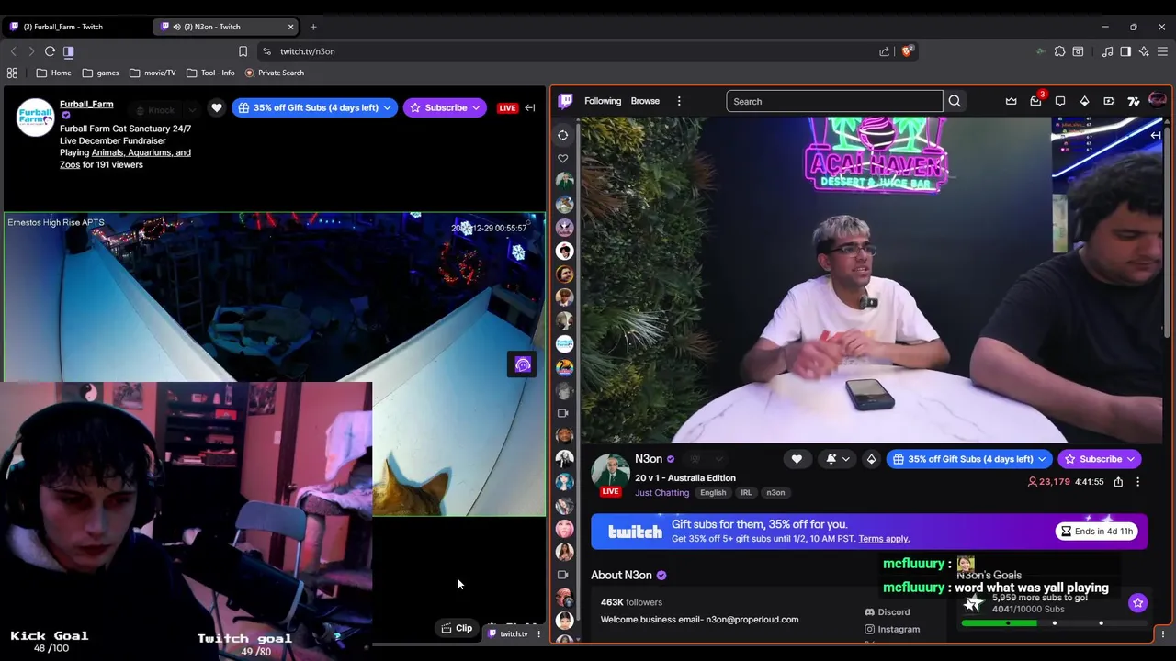The height and width of the screenshot is (661, 1176).
Task: Click the English tag
Action: tap(713, 493)
